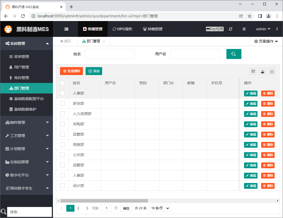Open the 10 条/页 page size dropdown

160,208
